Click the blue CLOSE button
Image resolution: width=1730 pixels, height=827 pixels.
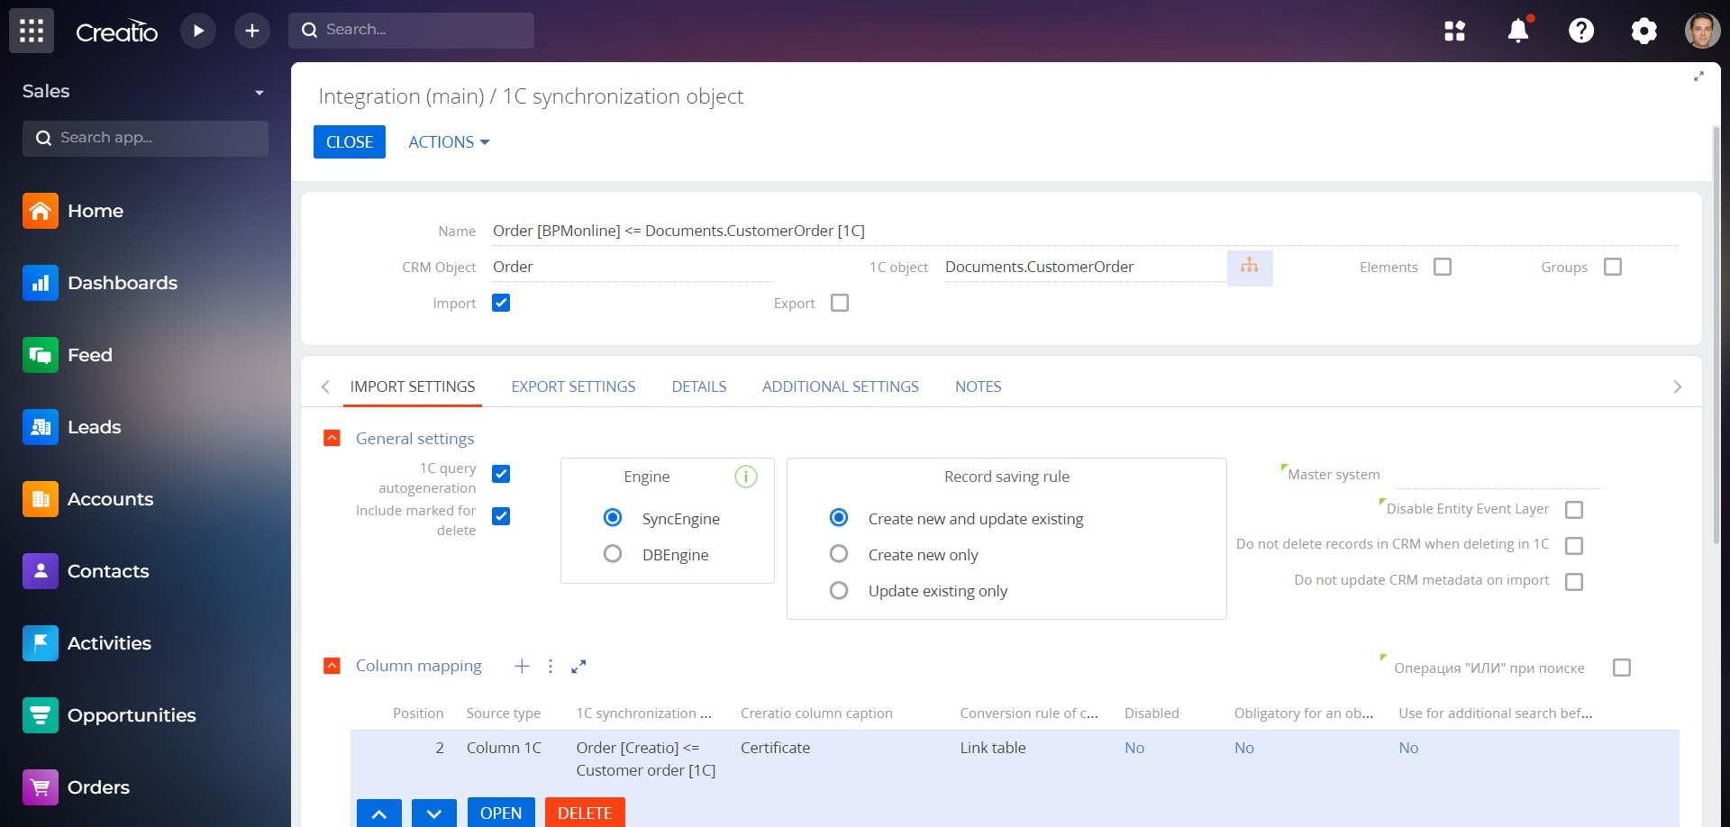[350, 142]
